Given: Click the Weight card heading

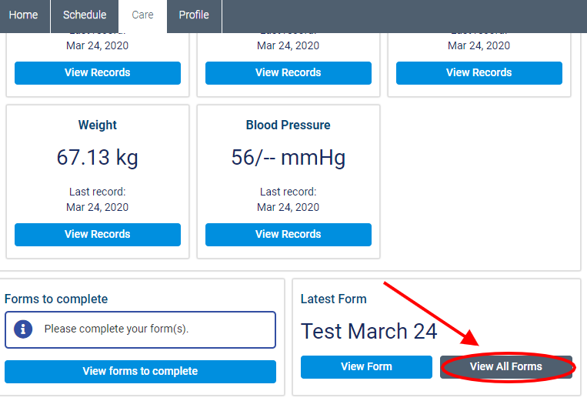Looking at the screenshot, I should pyautogui.click(x=98, y=125).
